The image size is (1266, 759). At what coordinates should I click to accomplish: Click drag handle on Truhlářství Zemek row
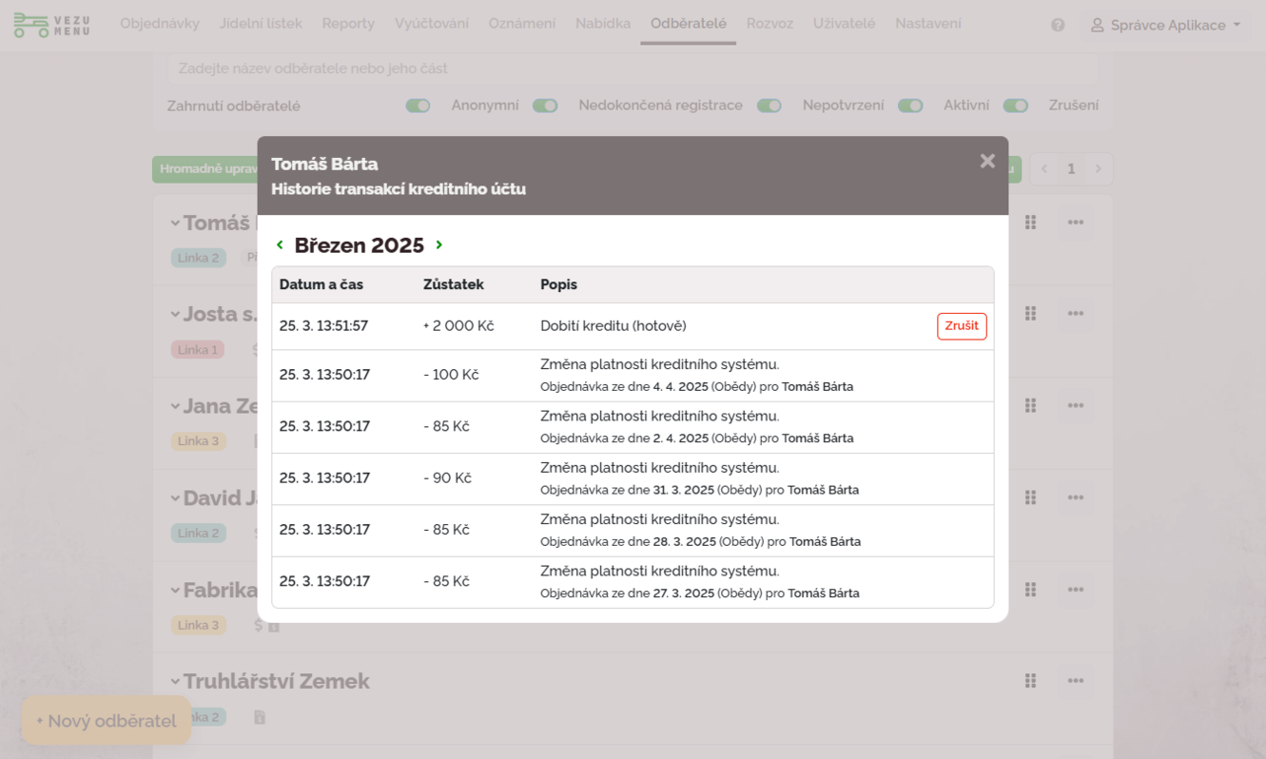1030,681
